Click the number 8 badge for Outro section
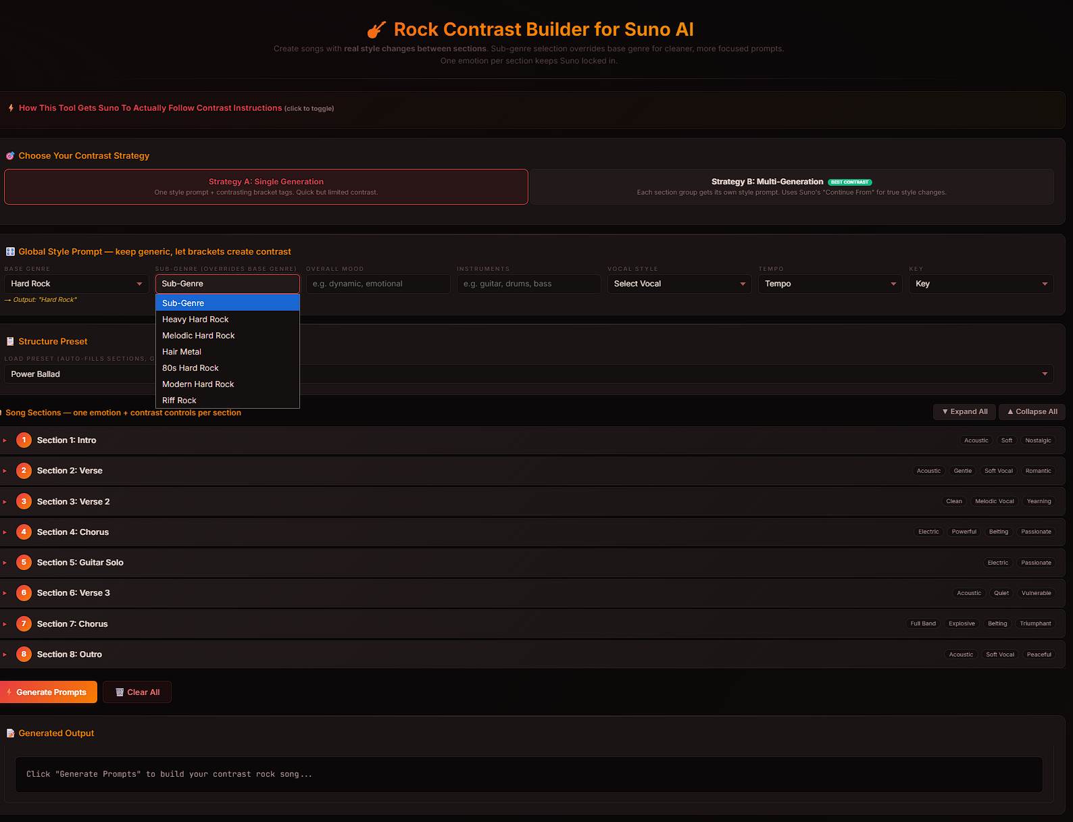The height and width of the screenshot is (822, 1073). [x=24, y=654]
